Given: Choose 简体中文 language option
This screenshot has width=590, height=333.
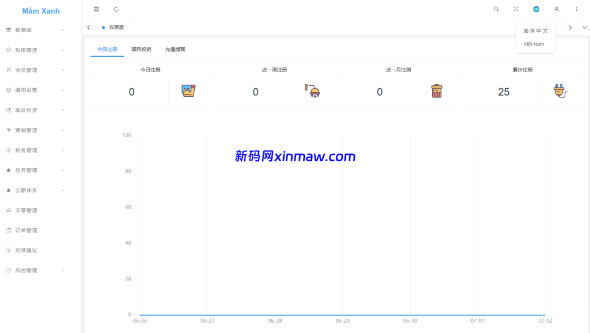Looking at the screenshot, I should pos(535,31).
